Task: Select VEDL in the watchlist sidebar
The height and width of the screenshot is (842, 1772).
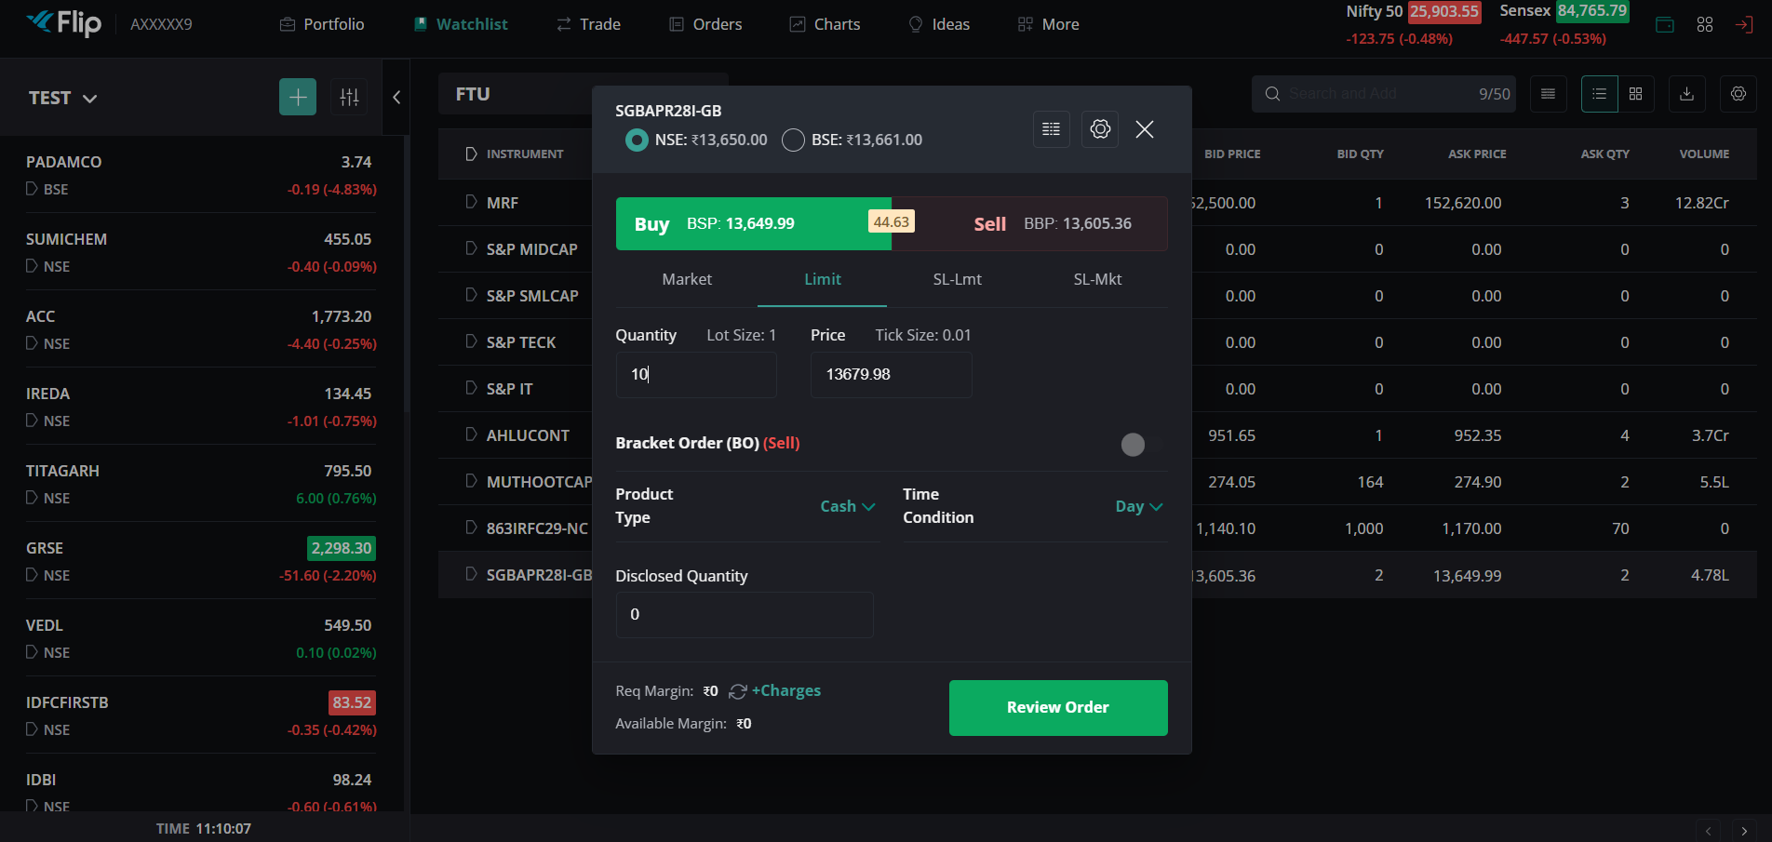Action: click(201, 638)
